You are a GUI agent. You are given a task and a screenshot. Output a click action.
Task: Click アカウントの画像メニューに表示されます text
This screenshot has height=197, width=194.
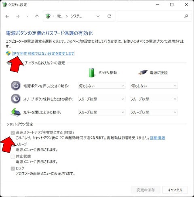tap(45, 174)
